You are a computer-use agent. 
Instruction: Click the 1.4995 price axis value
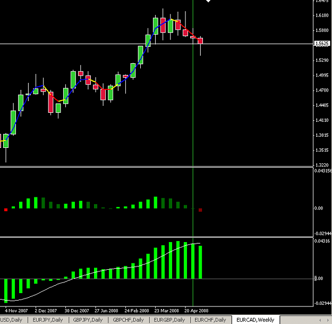point(322,75)
